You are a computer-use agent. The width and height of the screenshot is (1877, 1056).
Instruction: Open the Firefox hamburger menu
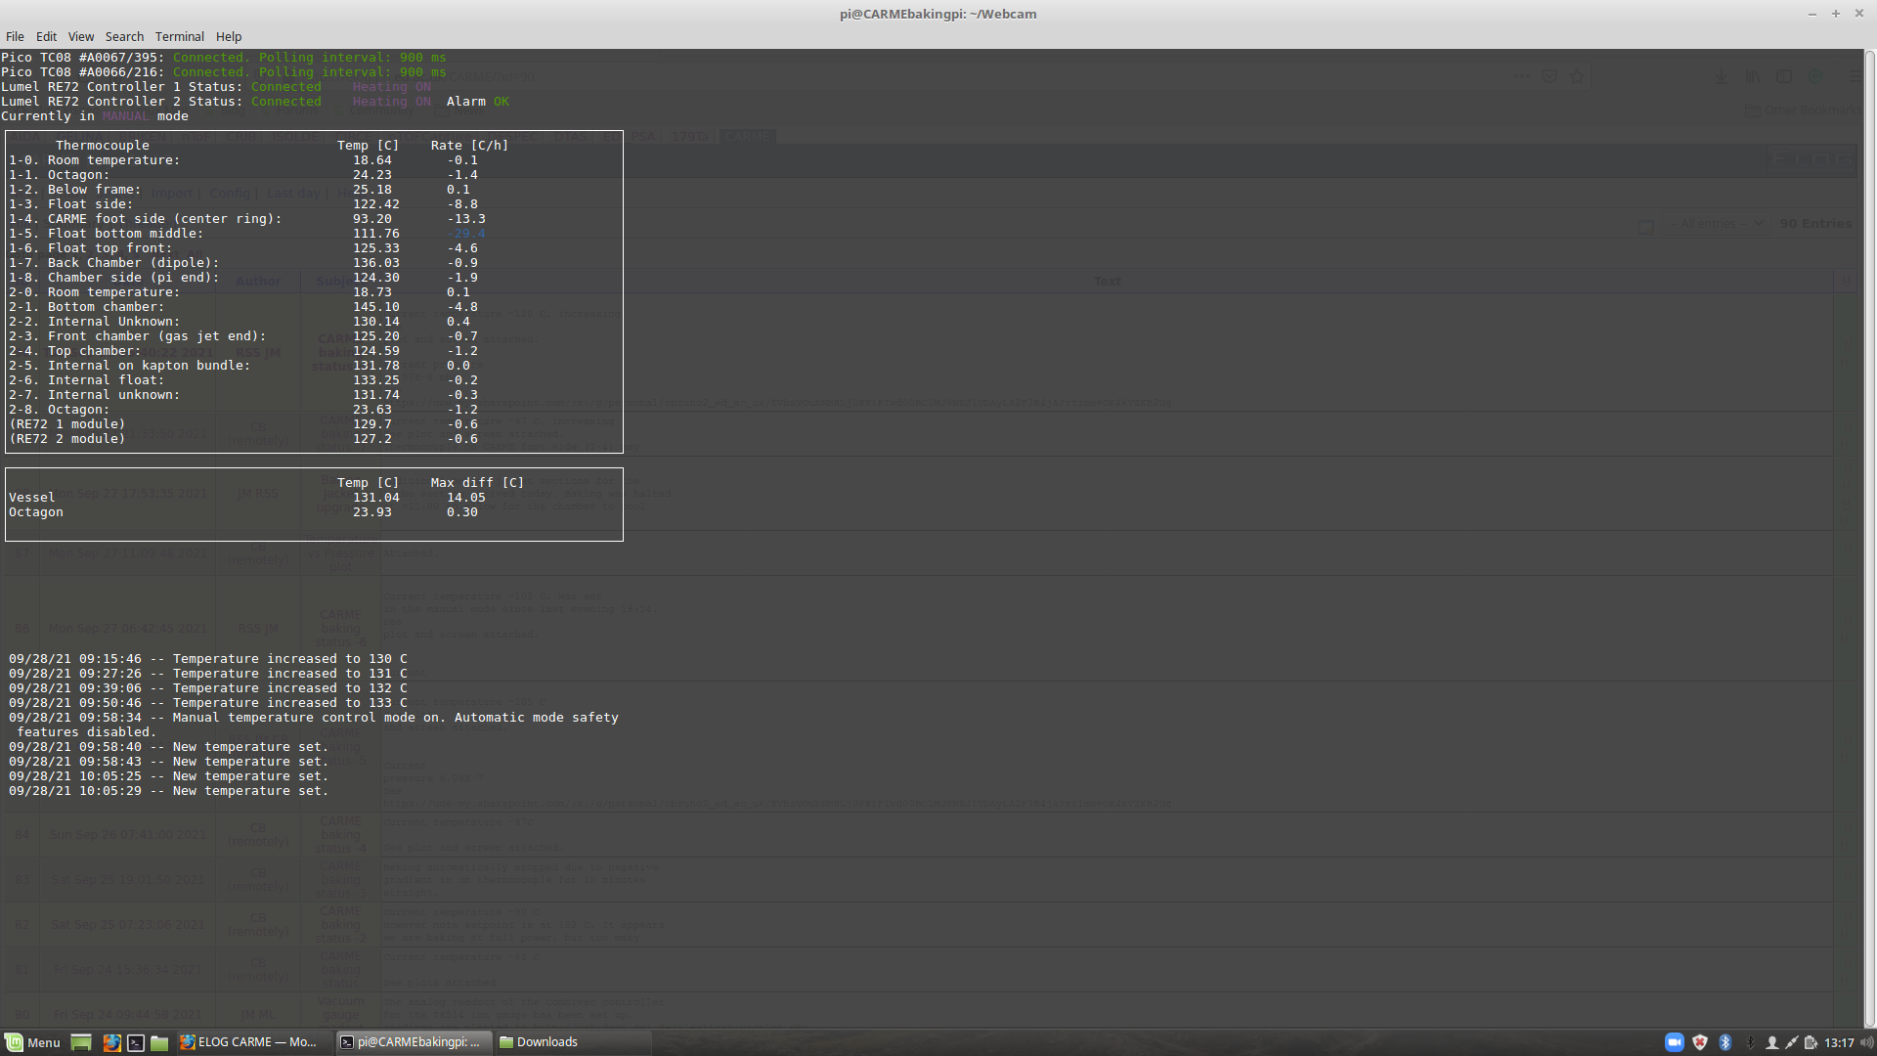point(1855,76)
